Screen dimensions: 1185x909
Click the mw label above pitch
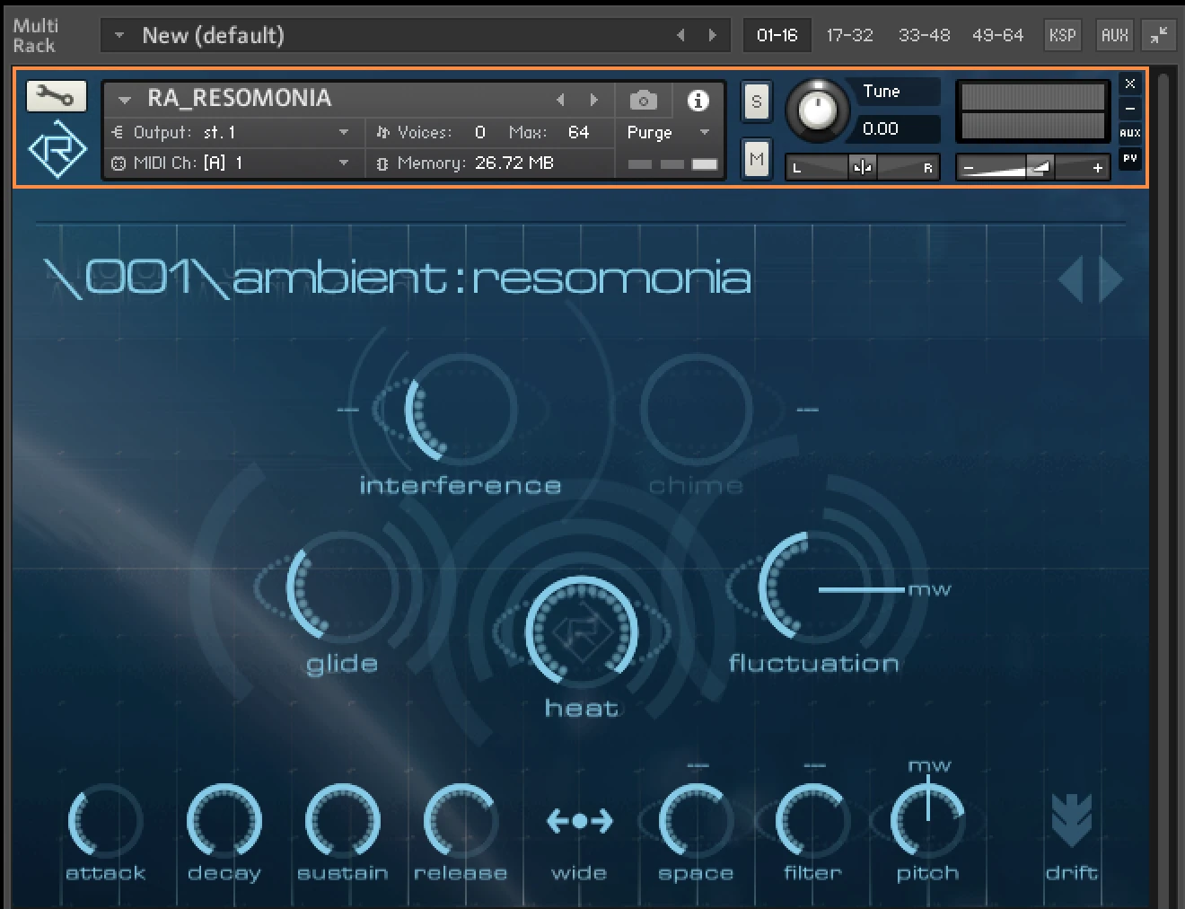(929, 766)
